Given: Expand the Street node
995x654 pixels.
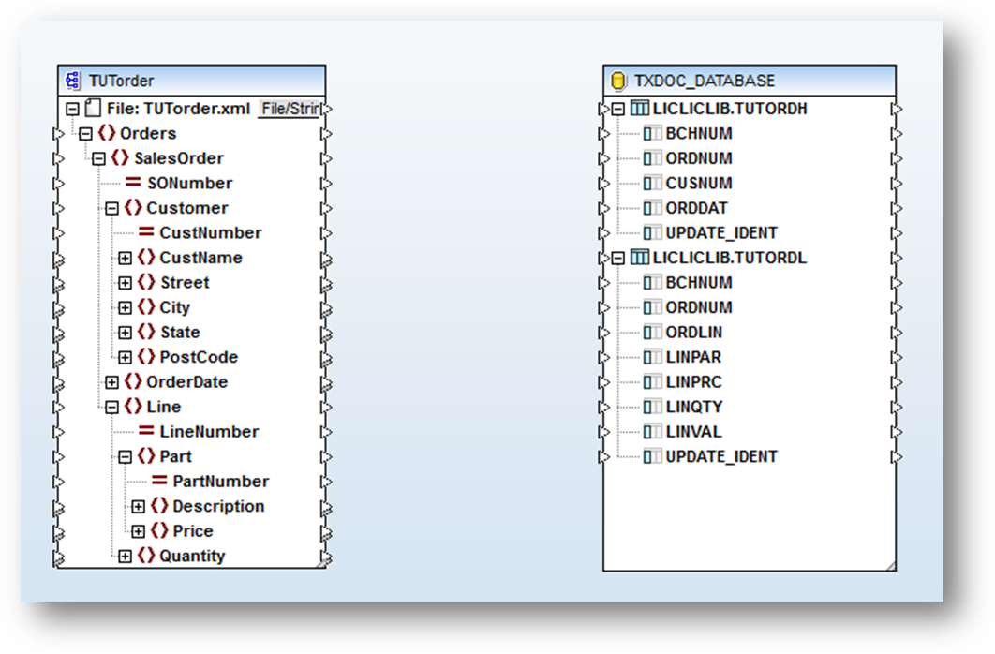Looking at the screenshot, I should (125, 282).
